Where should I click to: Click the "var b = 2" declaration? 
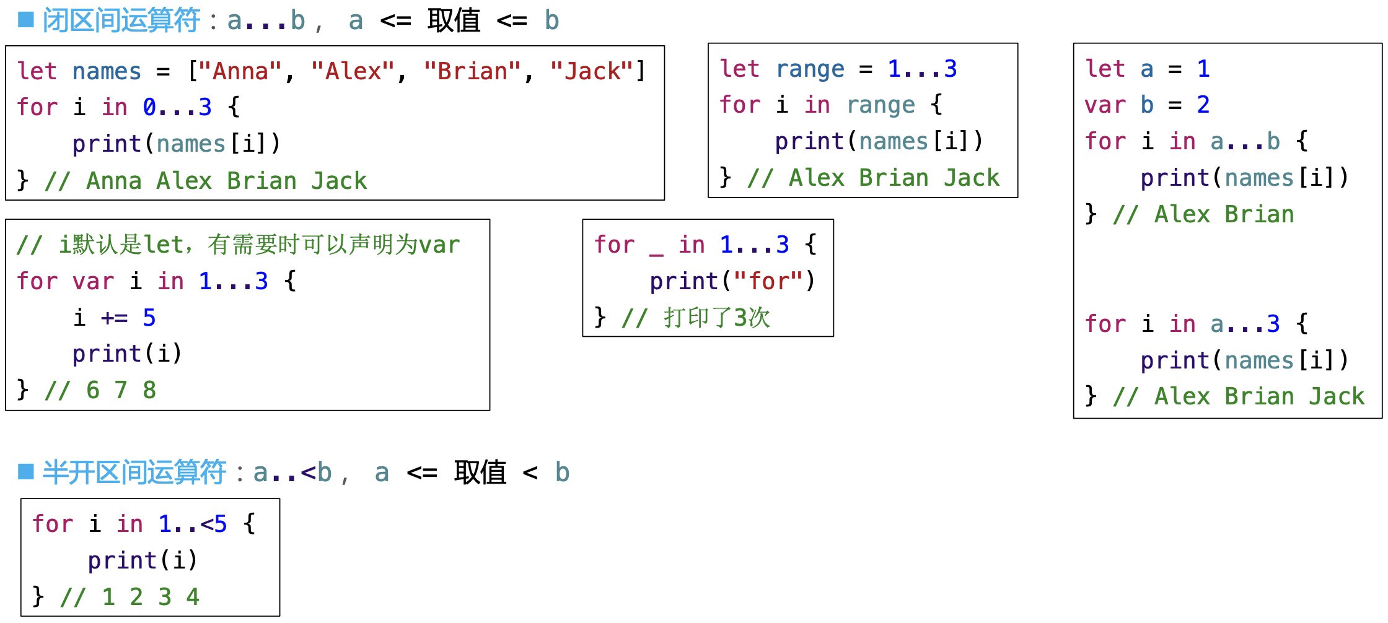(1147, 105)
